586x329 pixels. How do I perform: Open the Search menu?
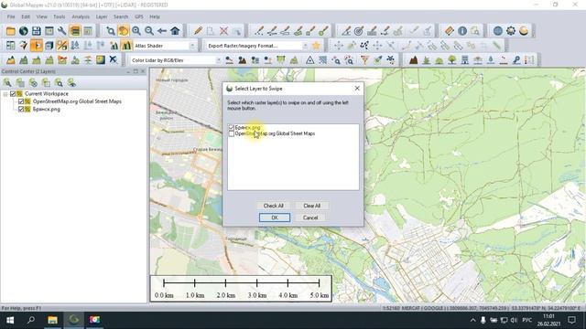click(121, 16)
